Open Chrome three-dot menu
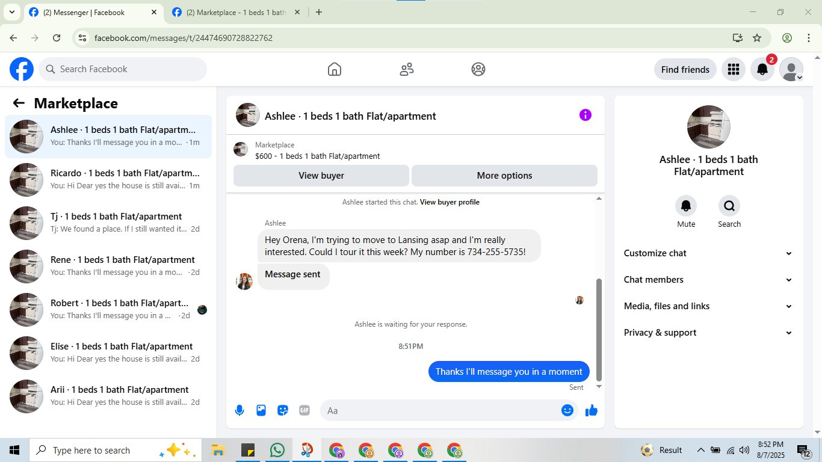Image resolution: width=822 pixels, height=462 pixels. [x=809, y=38]
